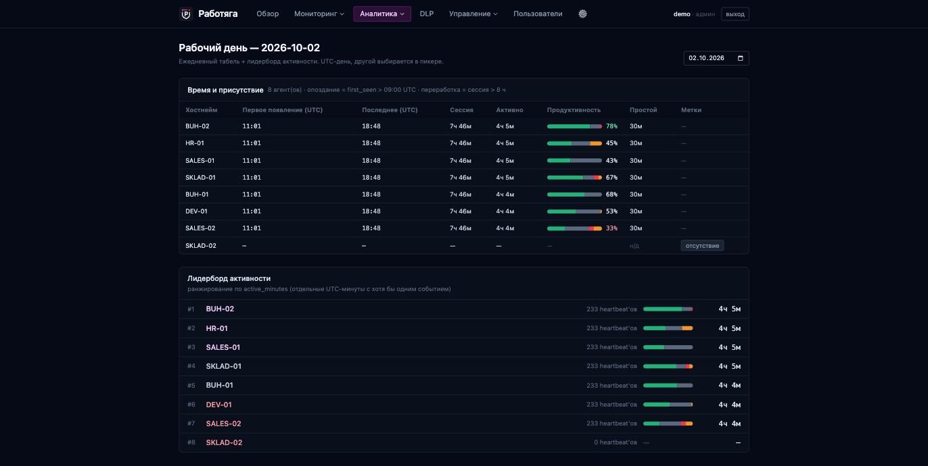Select BUH-01 in the leaderboard list
Viewport: 928px width, 466px height.
click(x=220, y=385)
